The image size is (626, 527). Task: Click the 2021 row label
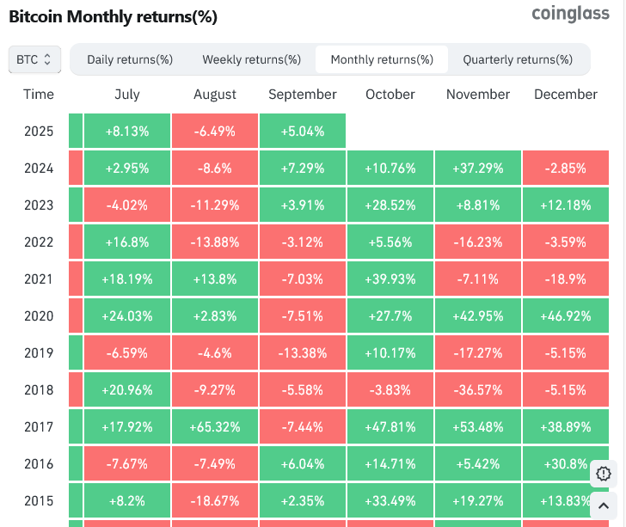(39, 279)
